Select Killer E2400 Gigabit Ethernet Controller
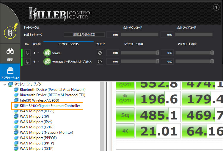This screenshot has width=223, height=151. (50, 106)
